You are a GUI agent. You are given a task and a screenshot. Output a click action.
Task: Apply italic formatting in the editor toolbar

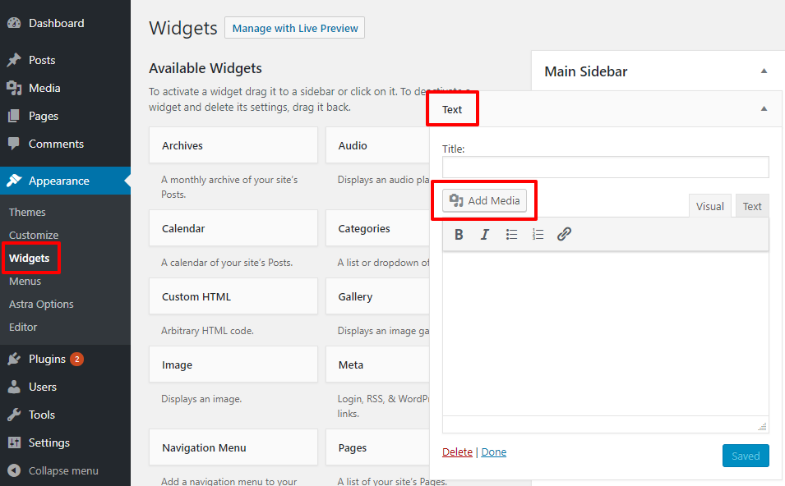[x=485, y=234]
